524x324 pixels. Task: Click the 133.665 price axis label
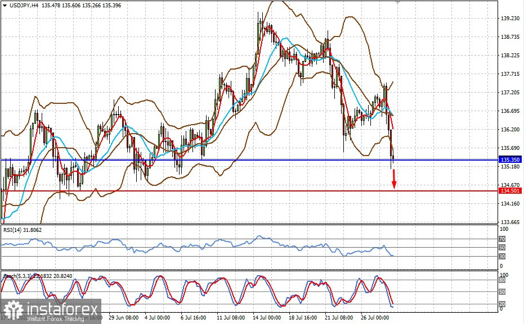click(510, 222)
